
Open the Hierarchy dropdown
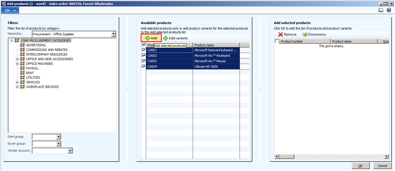[x=114, y=34]
